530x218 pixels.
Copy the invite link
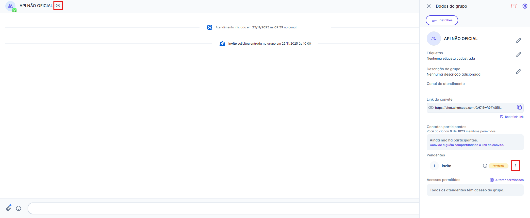click(x=519, y=107)
